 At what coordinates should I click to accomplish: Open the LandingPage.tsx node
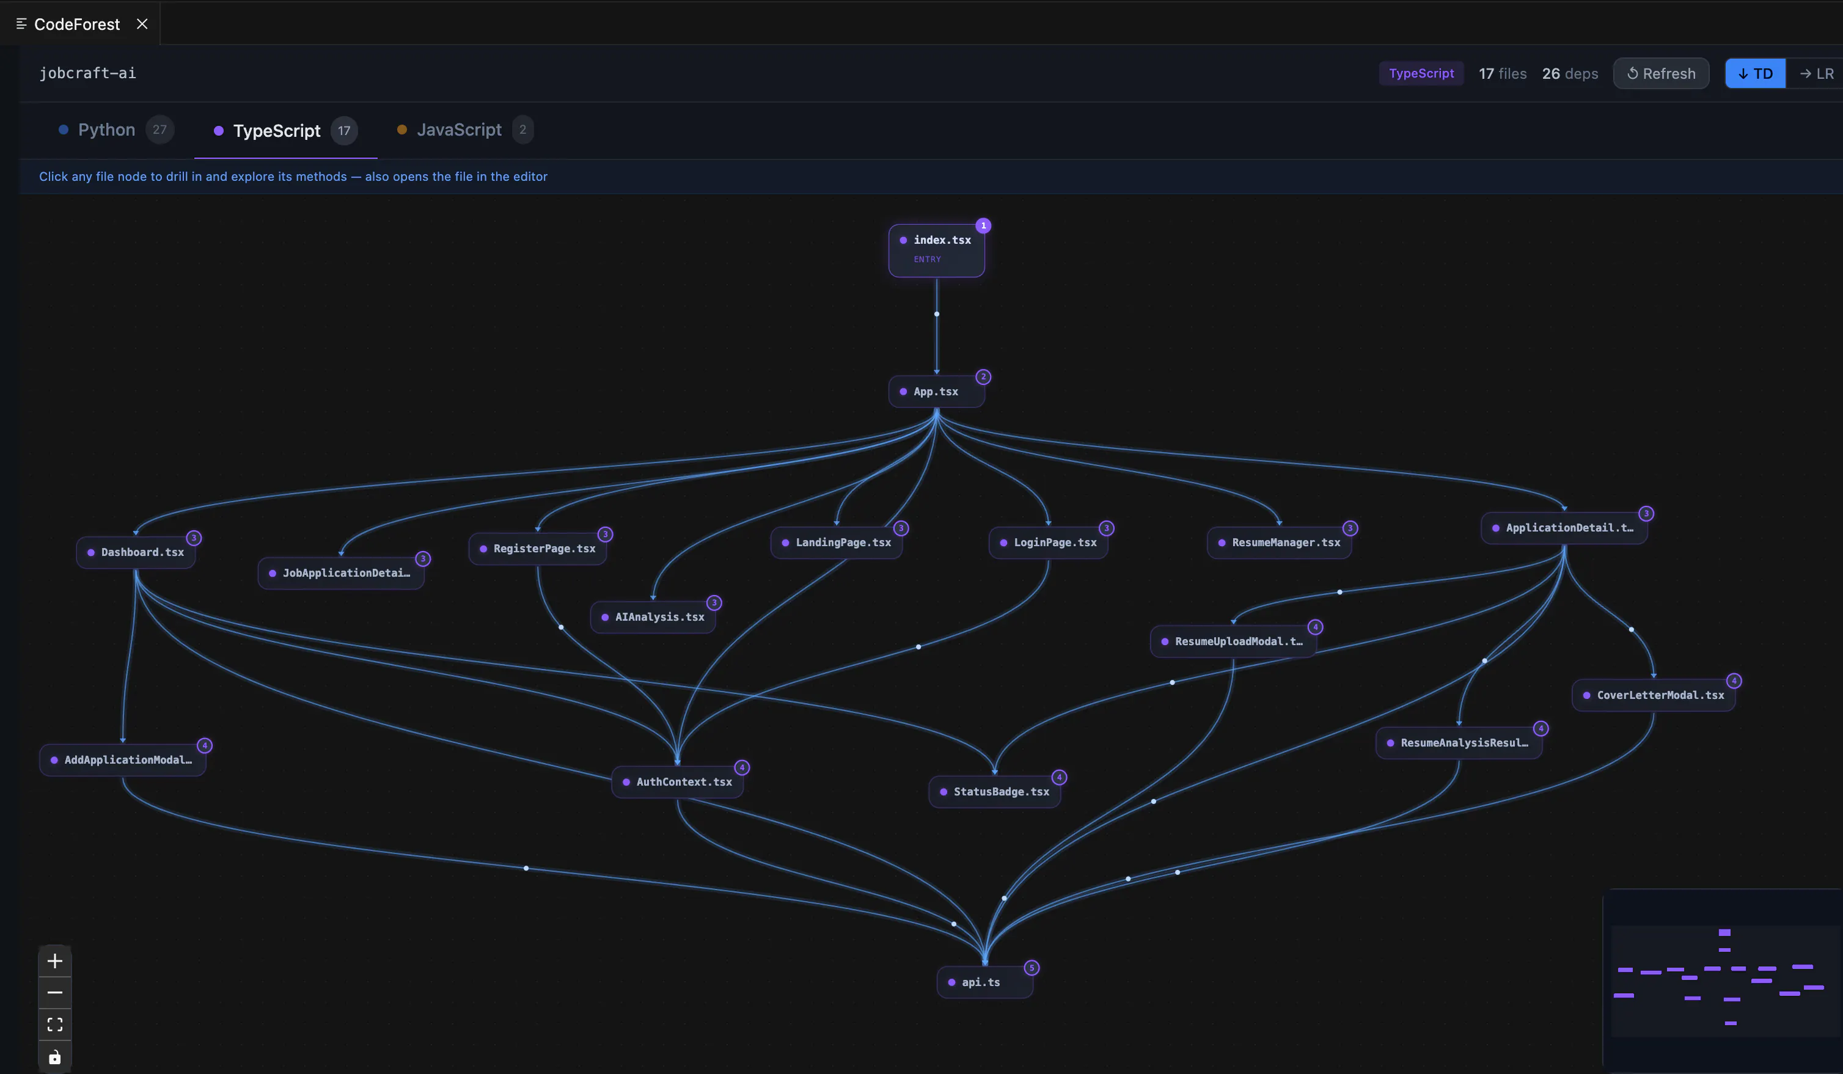click(x=836, y=542)
